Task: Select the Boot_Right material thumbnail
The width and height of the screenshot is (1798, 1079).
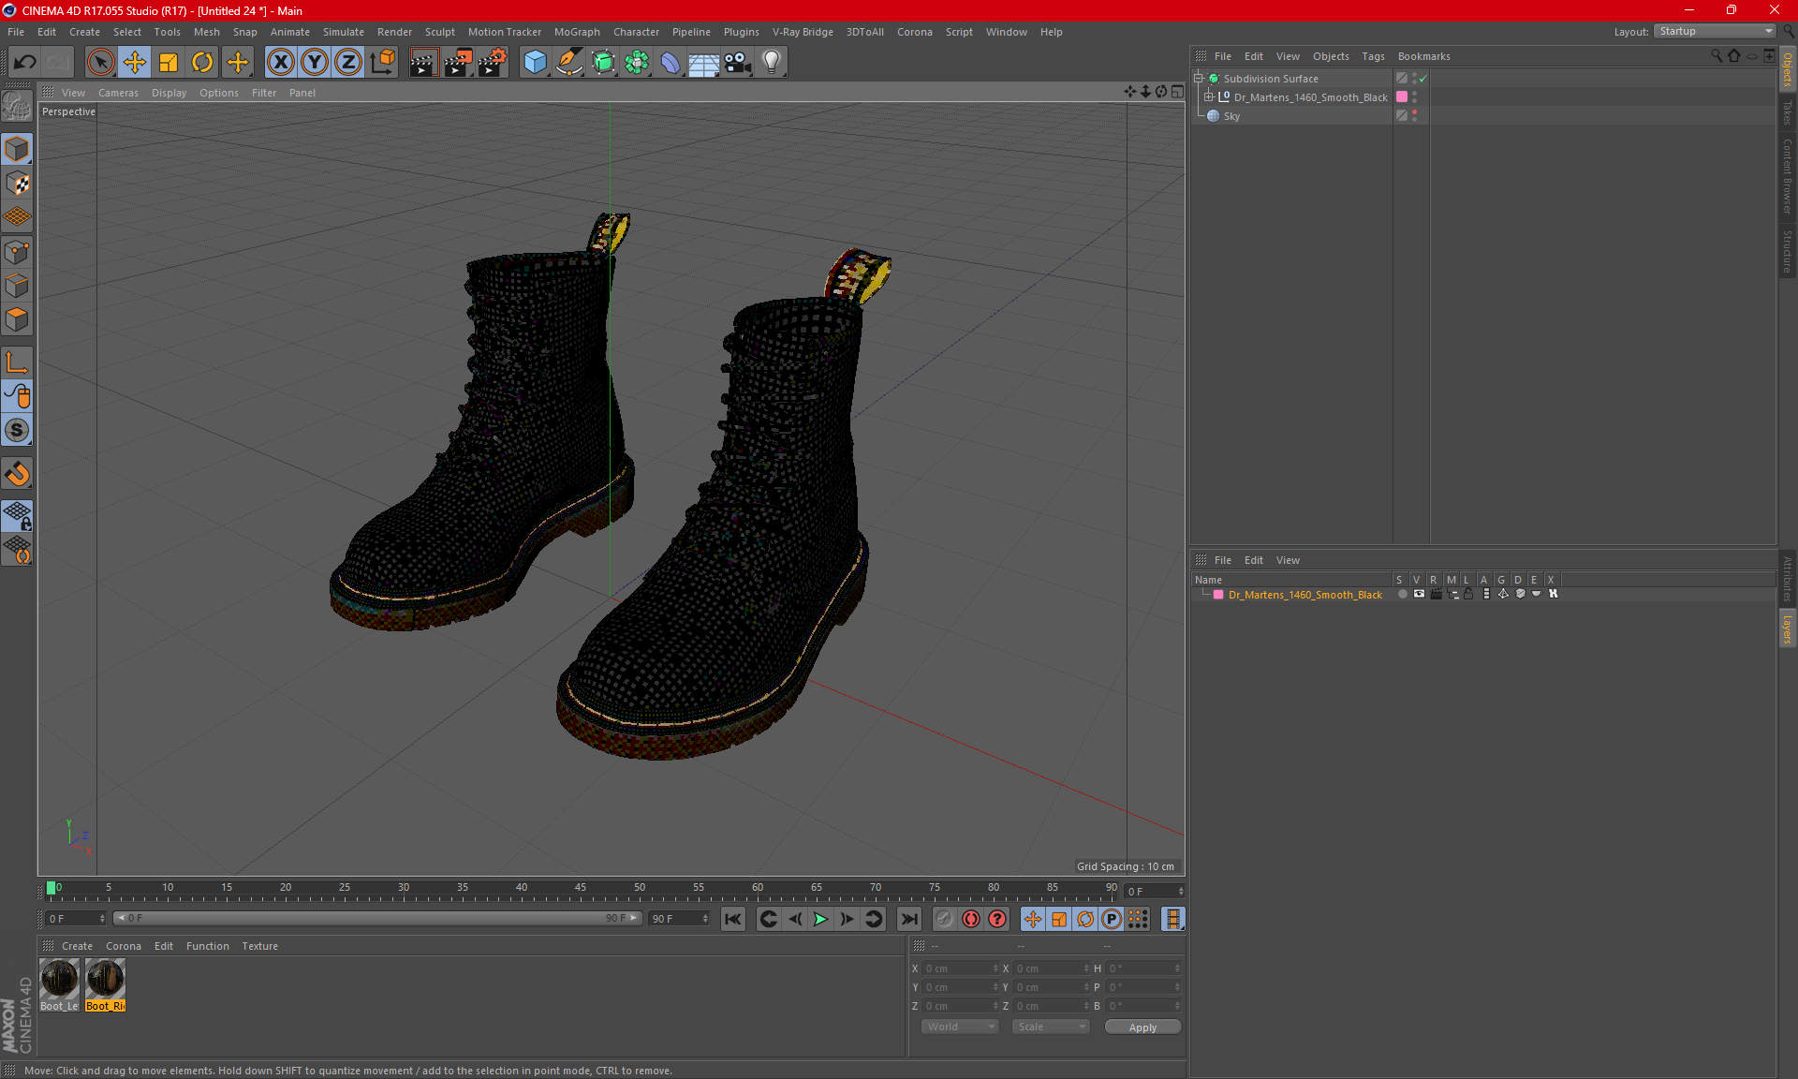Action: pyautogui.click(x=105, y=984)
